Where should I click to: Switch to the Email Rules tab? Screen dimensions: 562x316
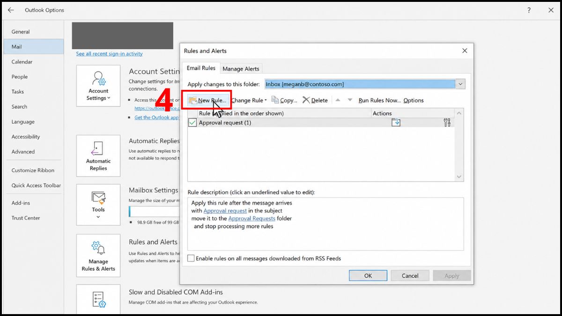tap(201, 68)
